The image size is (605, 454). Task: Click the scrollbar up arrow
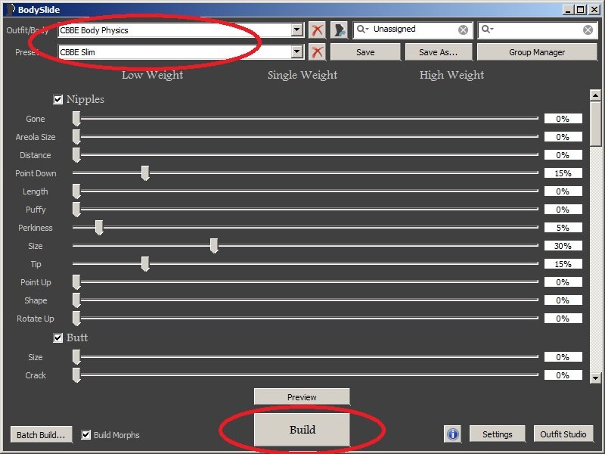coord(595,95)
